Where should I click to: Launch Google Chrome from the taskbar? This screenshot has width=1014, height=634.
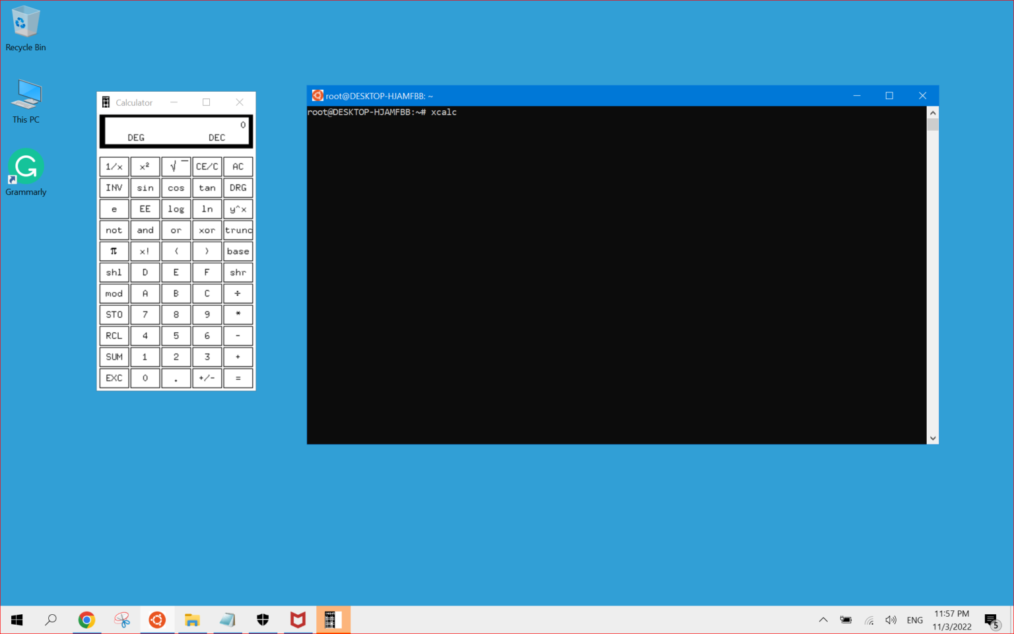[86, 619]
